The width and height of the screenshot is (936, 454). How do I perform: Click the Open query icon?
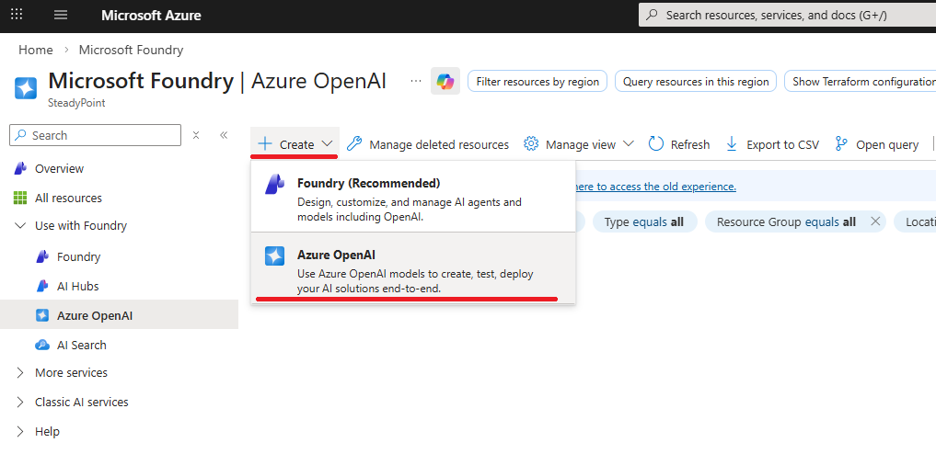coord(841,144)
